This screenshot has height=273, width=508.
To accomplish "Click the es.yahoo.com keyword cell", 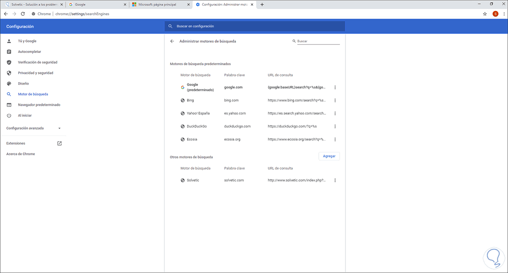I will pos(235,113).
